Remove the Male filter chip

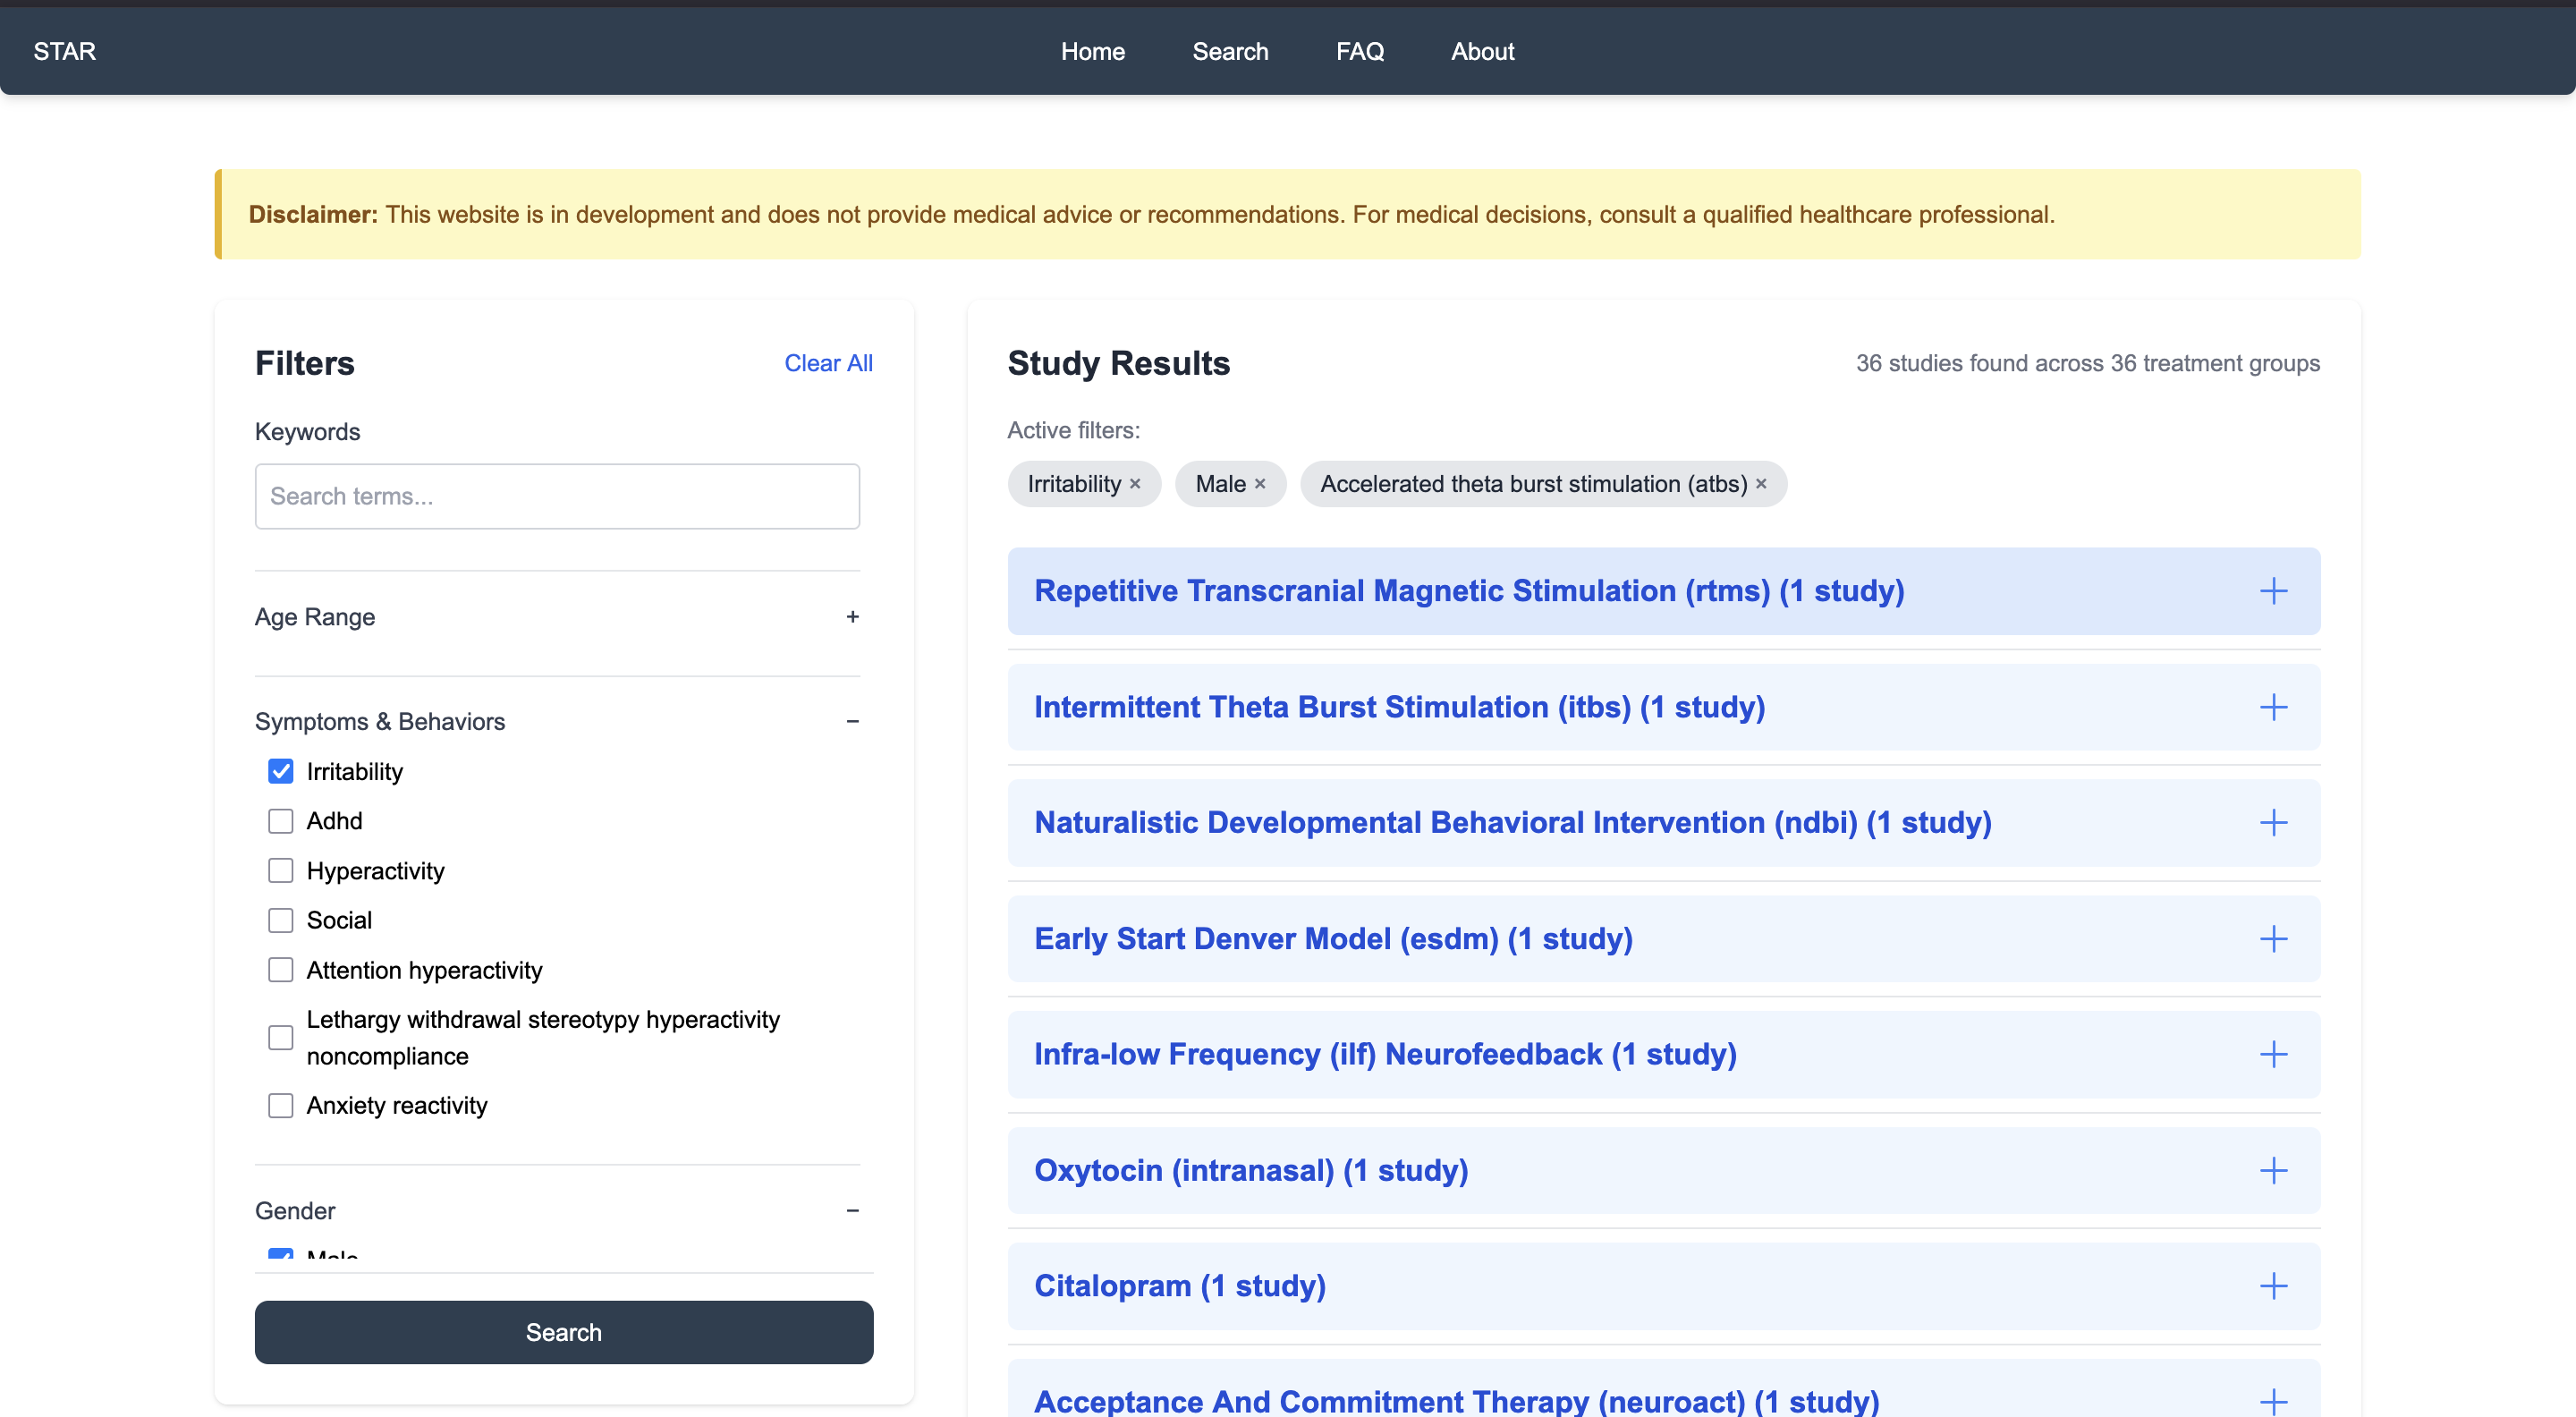(x=1260, y=484)
